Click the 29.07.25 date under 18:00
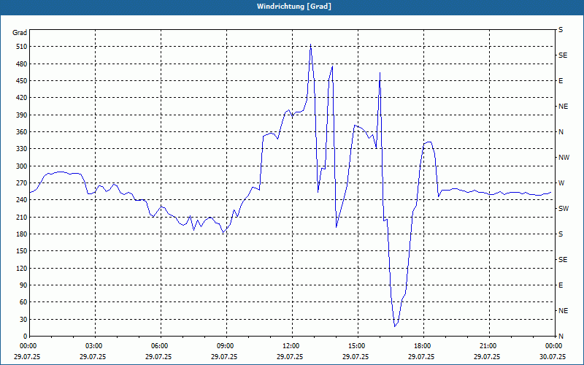Screen dimensions: 584x365 421,356
